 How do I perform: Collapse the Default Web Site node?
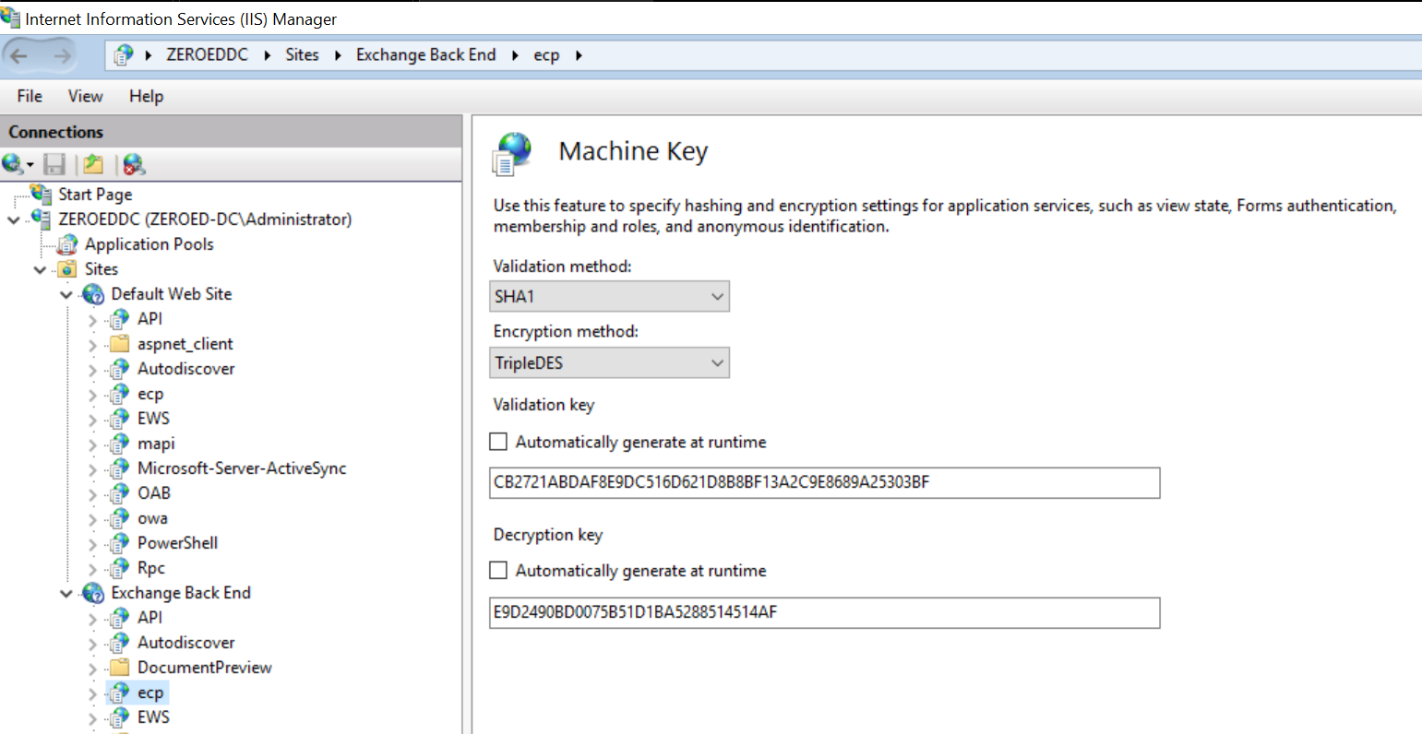[66, 295]
